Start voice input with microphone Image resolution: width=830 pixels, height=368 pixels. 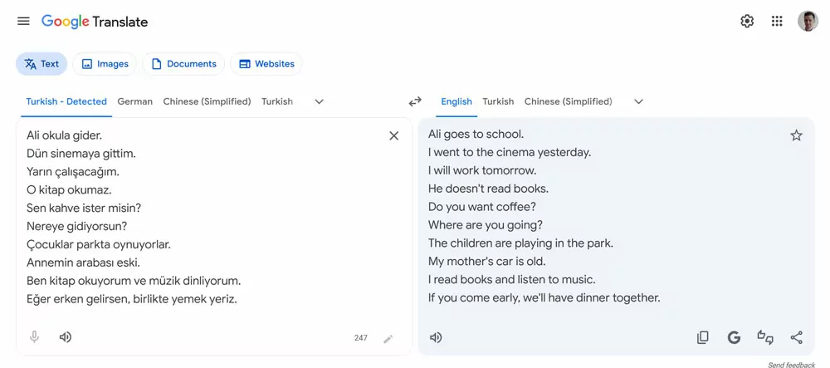point(34,337)
